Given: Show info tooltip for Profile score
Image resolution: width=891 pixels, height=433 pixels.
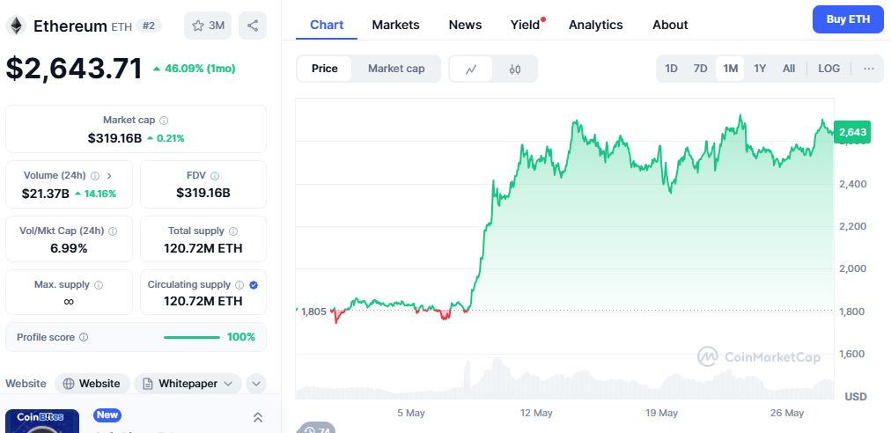Looking at the screenshot, I should [x=84, y=338].
